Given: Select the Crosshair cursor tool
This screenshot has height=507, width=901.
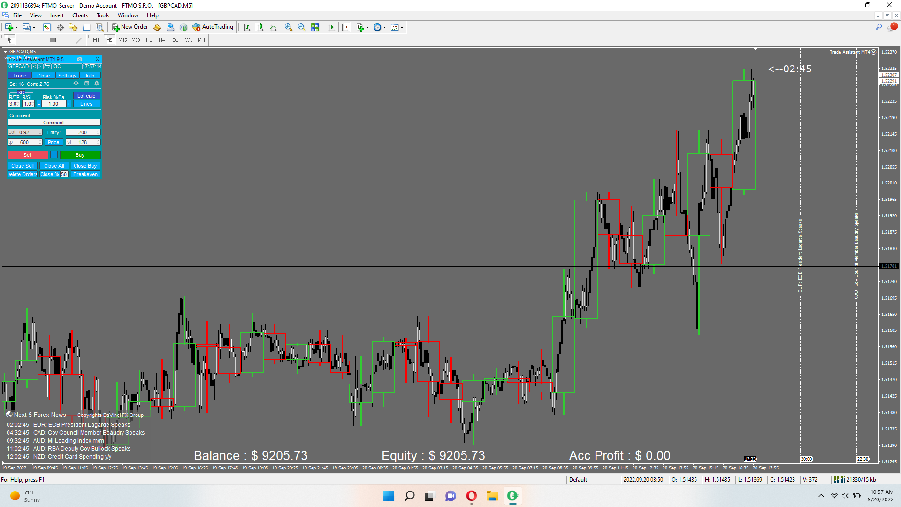Looking at the screenshot, I should [23, 40].
